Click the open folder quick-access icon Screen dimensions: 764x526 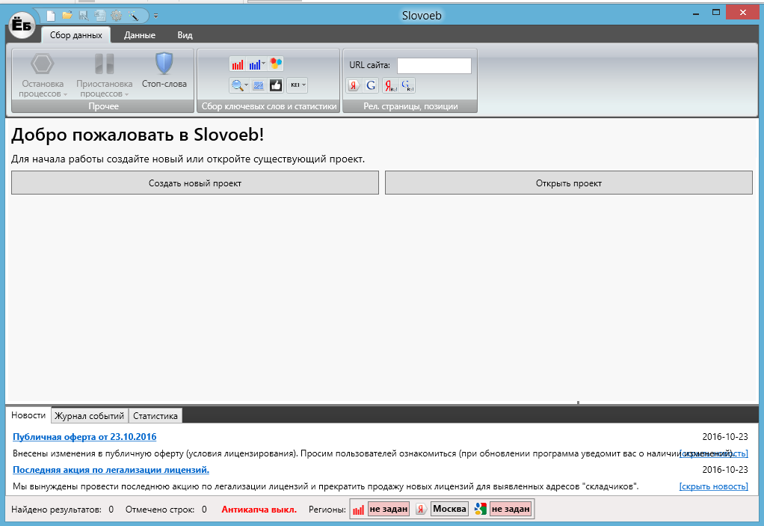(x=67, y=16)
